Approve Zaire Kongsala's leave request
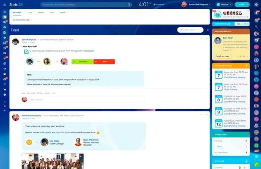Image resolution: width=261 pixels, height=169 pixels. tap(82, 62)
